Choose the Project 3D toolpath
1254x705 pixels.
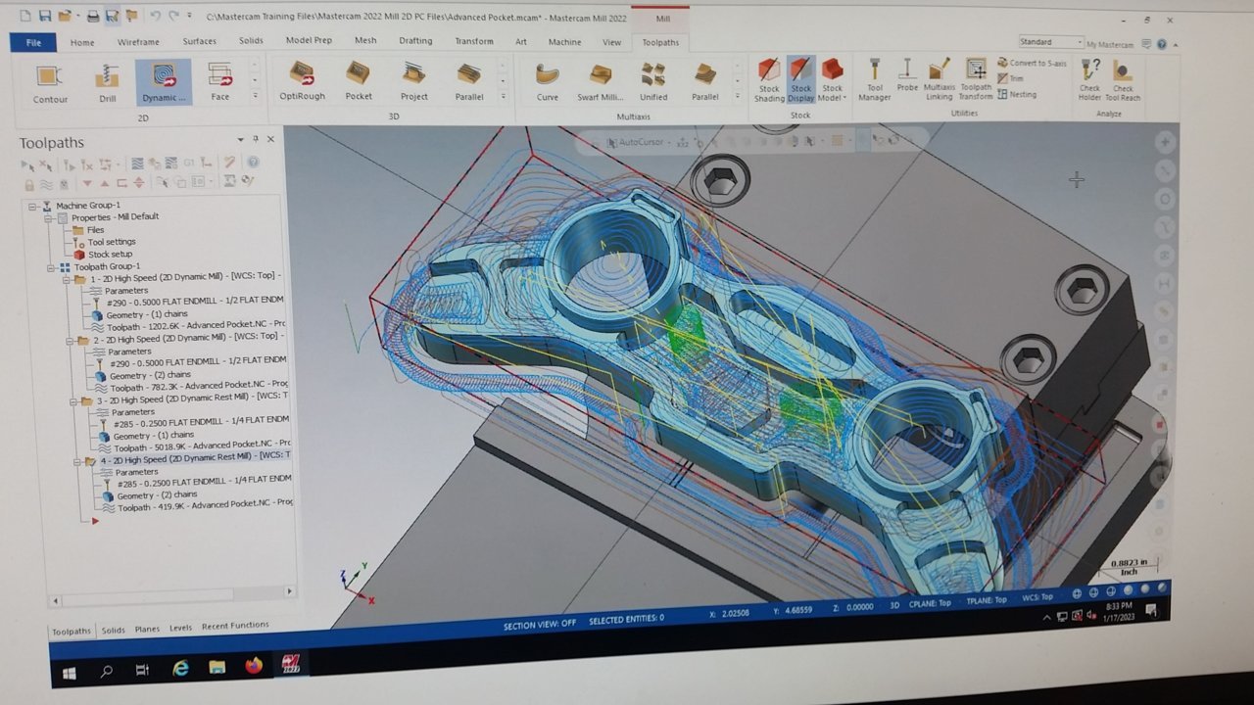(x=414, y=81)
